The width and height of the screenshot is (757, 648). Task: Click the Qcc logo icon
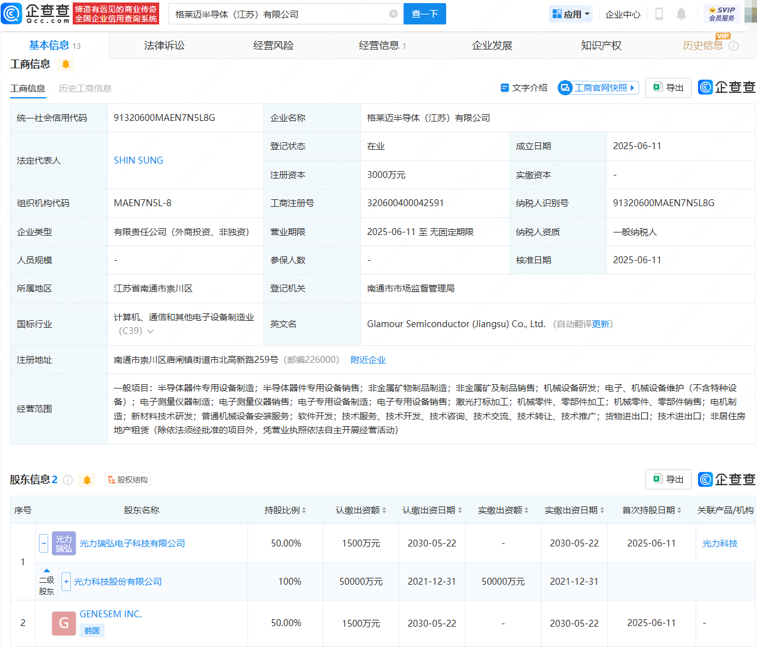[12, 13]
